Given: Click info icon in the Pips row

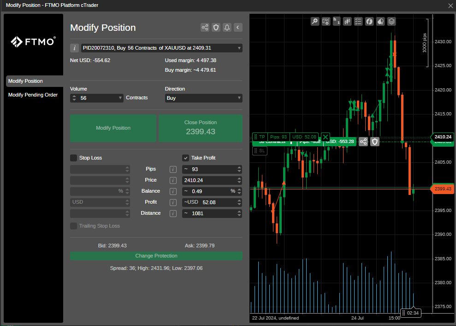Looking at the screenshot, I should [173, 169].
